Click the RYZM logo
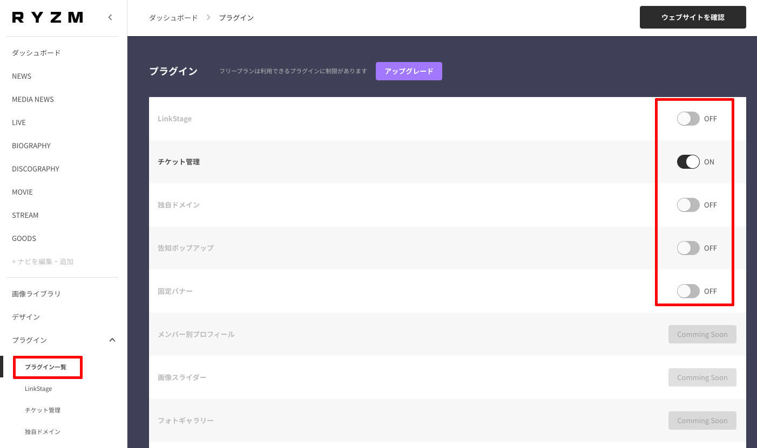 [48, 18]
